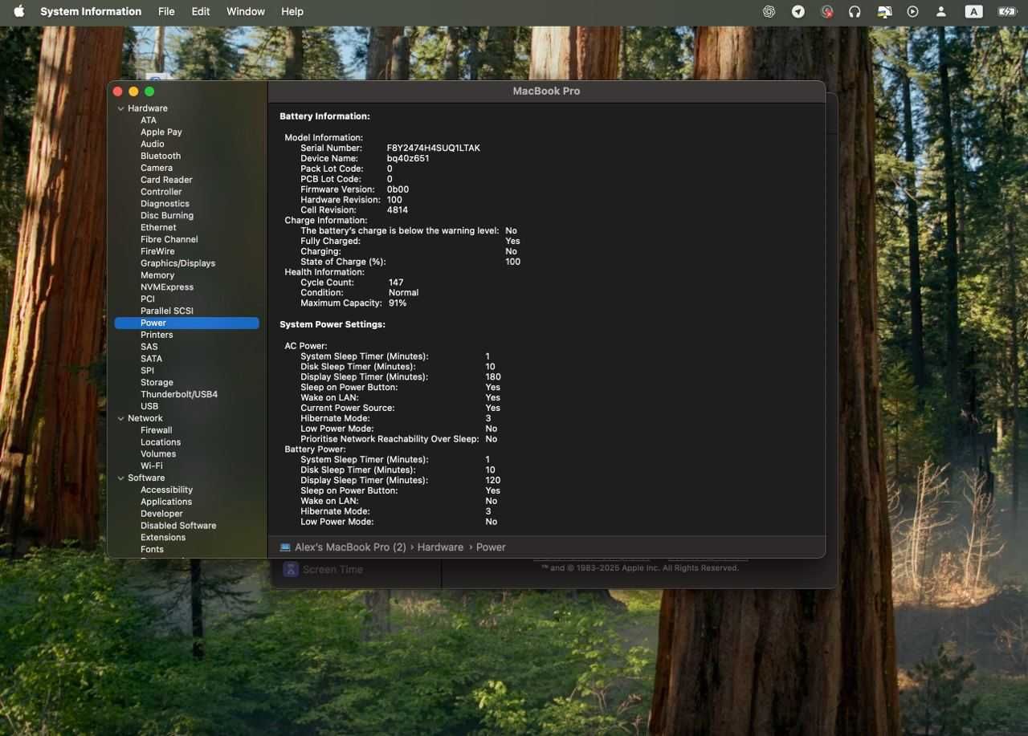Open the user account menu bar icon
Screen dimensions: 1028x736
click(941, 11)
